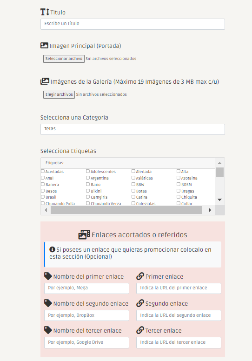Click the info circle icon in the notice box
252x361 pixels.
point(52,249)
